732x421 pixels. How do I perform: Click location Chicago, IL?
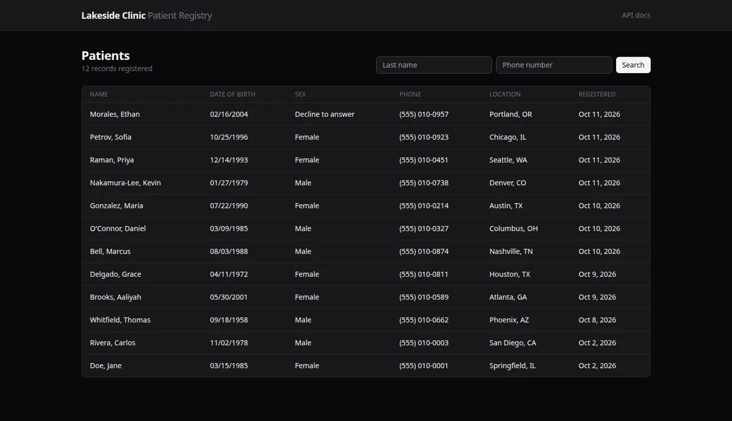coord(508,137)
